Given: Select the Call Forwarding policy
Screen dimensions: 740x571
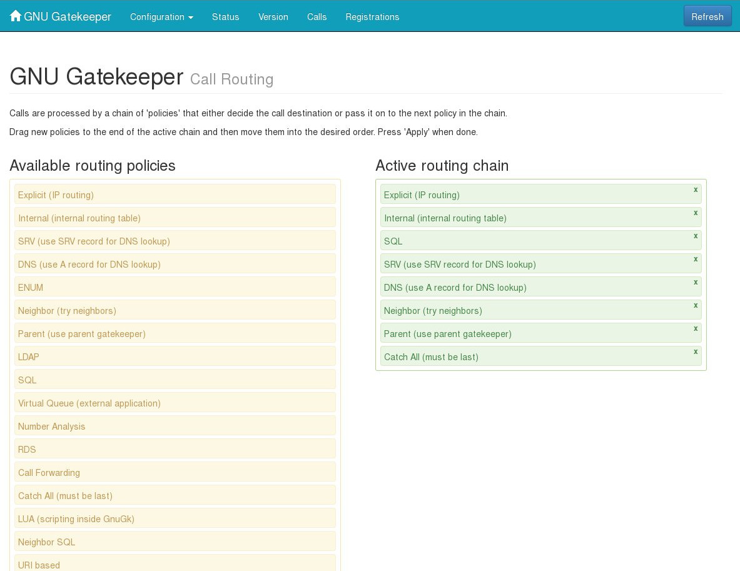Looking at the screenshot, I should point(175,472).
